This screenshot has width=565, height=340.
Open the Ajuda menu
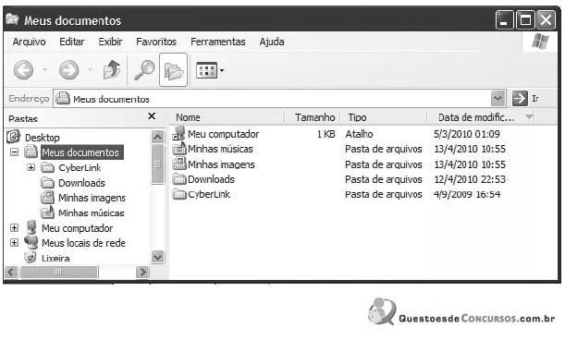tap(272, 42)
